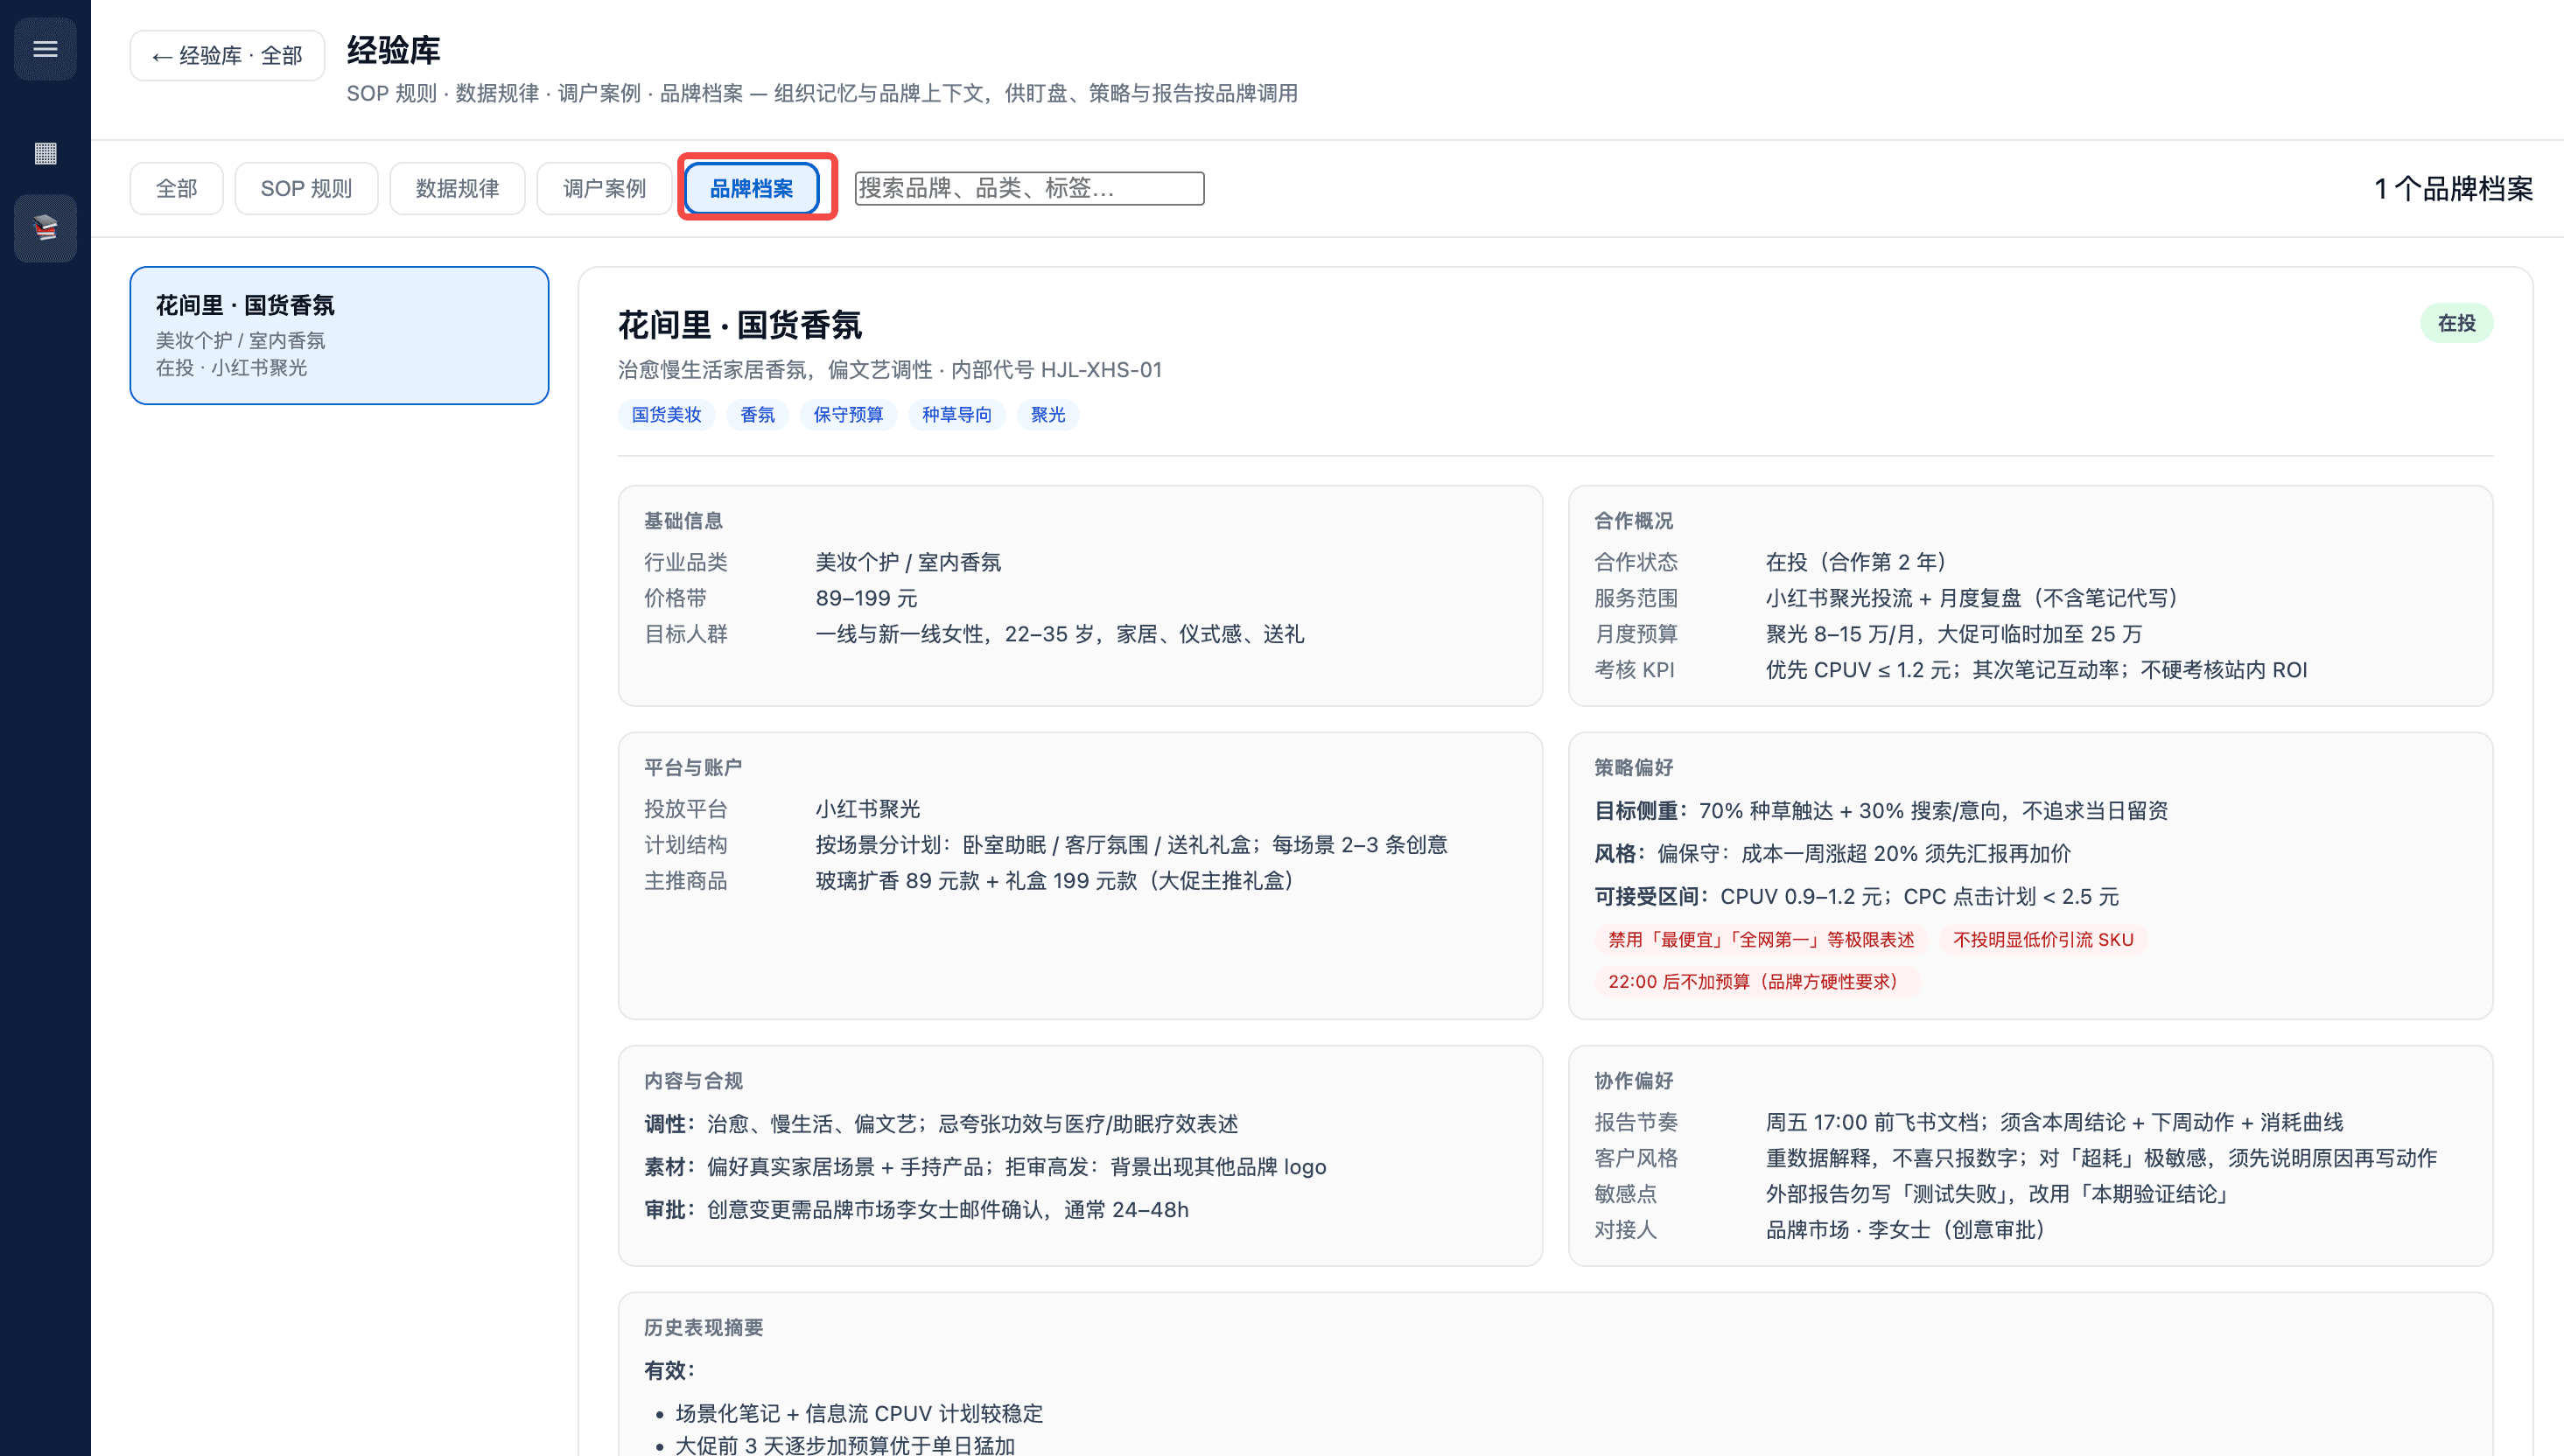Click the 平台与账户 section heading
The height and width of the screenshot is (1456, 2564).
(x=693, y=767)
